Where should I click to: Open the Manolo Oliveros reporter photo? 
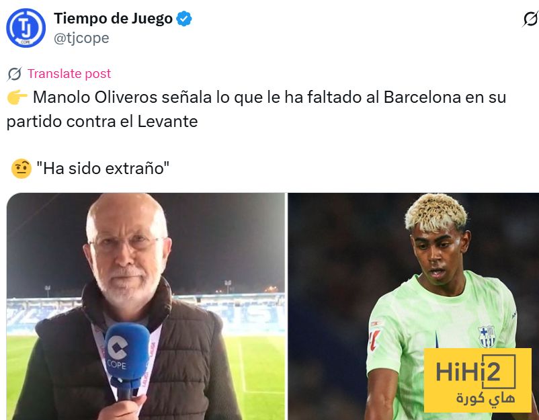(x=146, y=306)
